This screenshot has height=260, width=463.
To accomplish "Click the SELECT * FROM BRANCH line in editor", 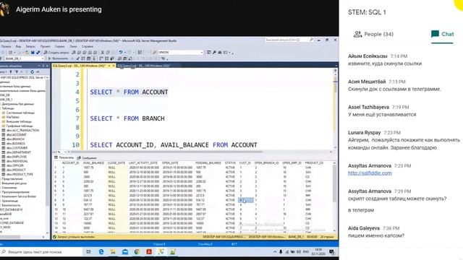I will click(x=127, y=118).
